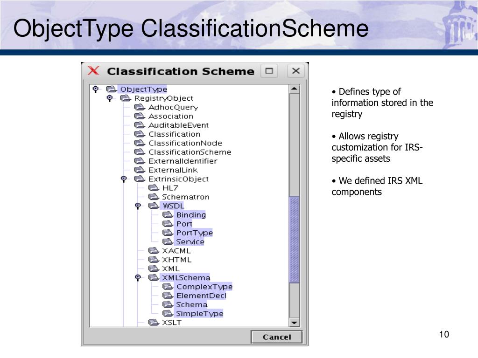Click the Association folder icon
The height and width of the screenshot is (358, 478).
(139, 116)
